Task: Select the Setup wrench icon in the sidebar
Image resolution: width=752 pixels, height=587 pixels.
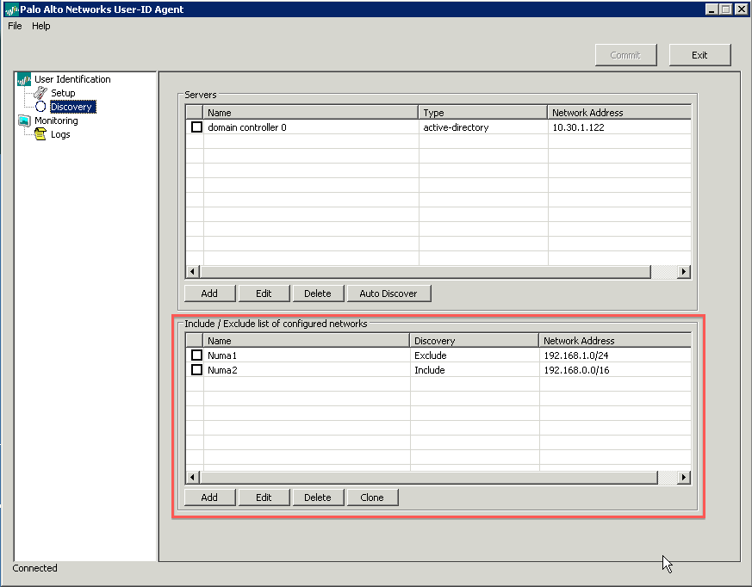Action: (x=40, y=92)
